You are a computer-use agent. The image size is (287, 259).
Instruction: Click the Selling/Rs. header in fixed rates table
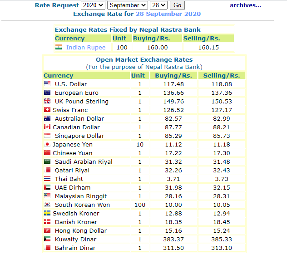tap(202, 39)
